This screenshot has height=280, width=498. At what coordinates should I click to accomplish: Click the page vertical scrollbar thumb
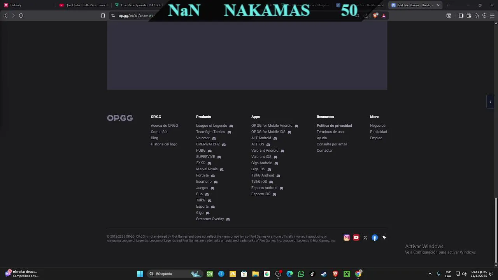click(x=496, y=231)
